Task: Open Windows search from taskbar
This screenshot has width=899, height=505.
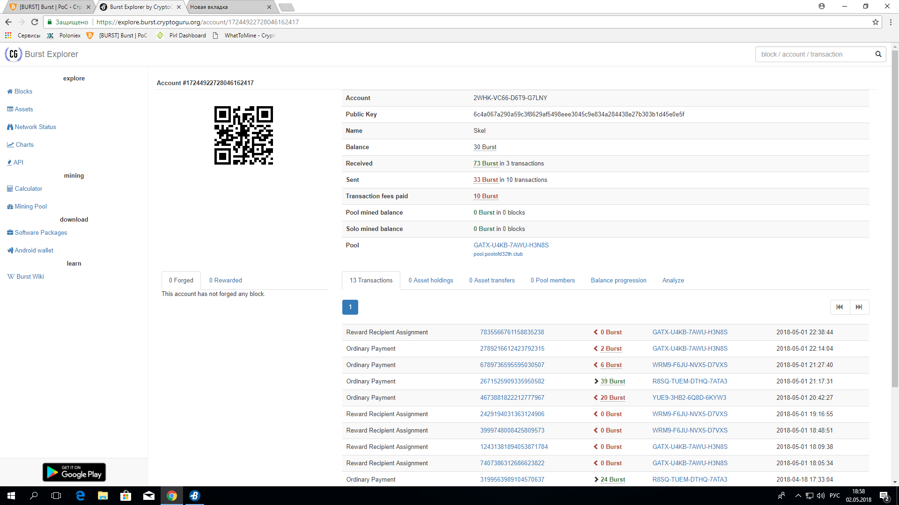Action: [x=34, y=496]
